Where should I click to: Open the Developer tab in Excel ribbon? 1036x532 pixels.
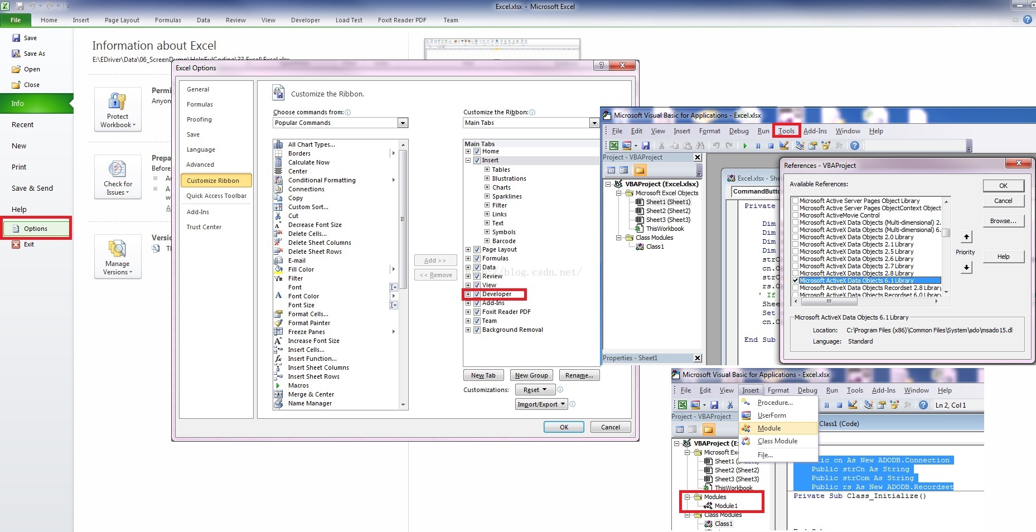[305, 20]
